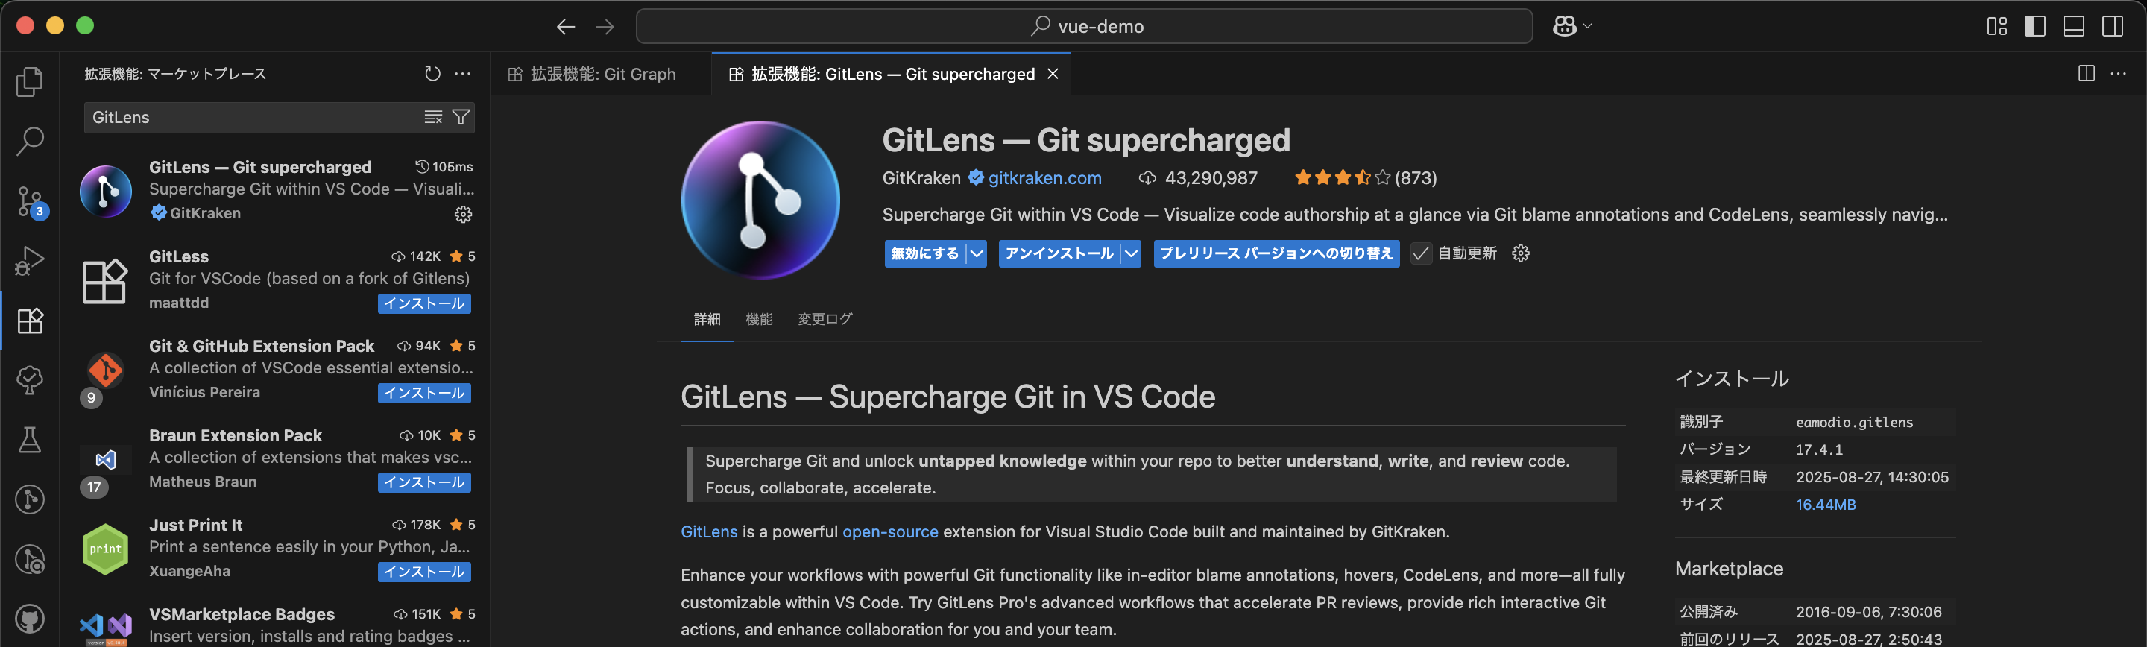The height and width of the screenshot is (647, 2147).
Task: Click the large GitLens extension logo
Action: pyautogui.click(x=760, y=200)
